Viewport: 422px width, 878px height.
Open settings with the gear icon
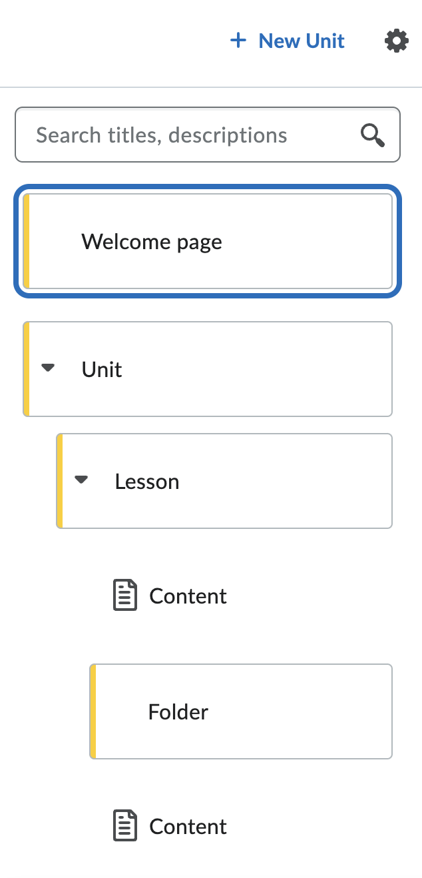396,41
